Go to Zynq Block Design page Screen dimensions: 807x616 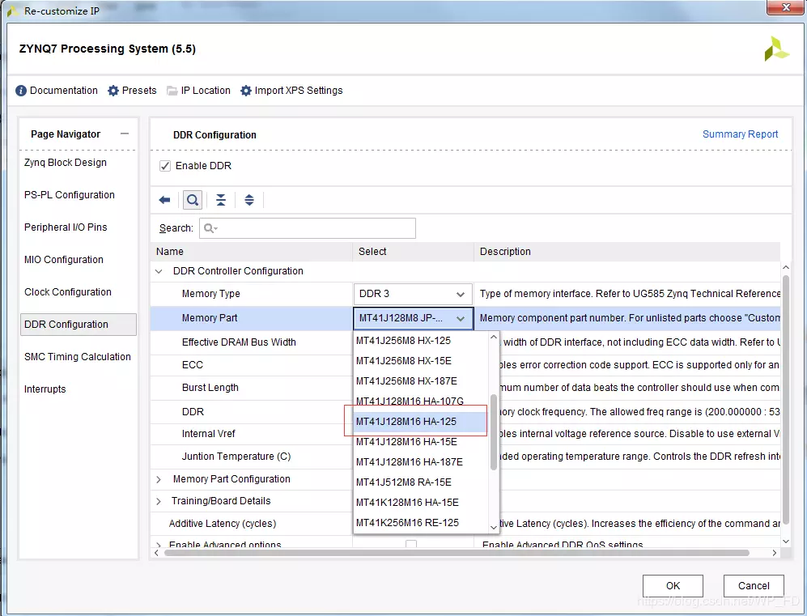click(x=66, y=163)
